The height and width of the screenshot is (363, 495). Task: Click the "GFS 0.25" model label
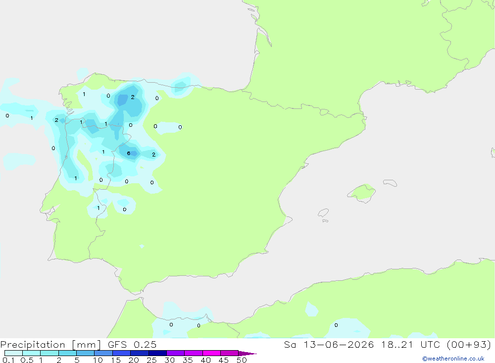pos(132,345)
